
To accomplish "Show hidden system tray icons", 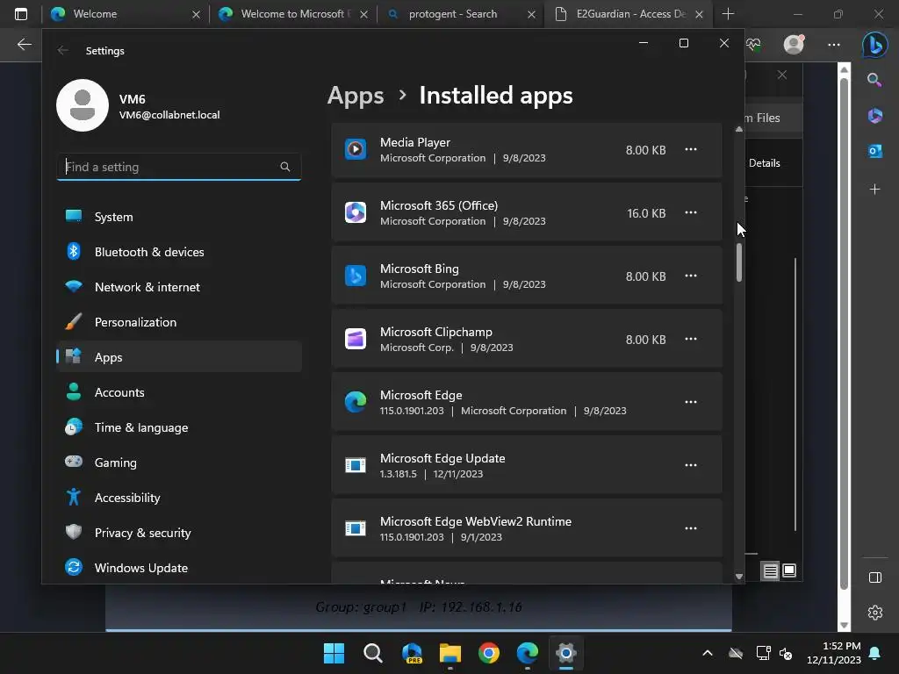I will point(708,653).
